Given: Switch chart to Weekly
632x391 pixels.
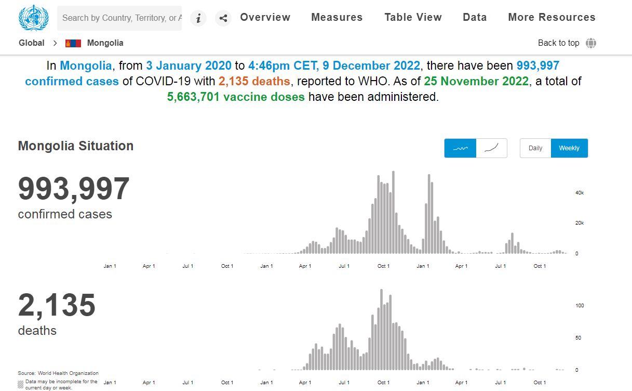Looking at the screenshot, I should pos(569,148).
